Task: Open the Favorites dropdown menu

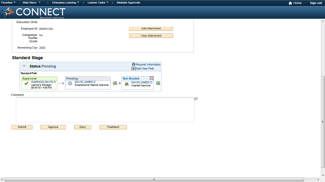Action: tap(8, 3)
